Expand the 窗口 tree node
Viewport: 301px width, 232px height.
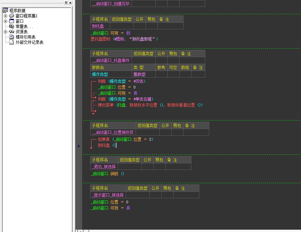click(5, 21)
